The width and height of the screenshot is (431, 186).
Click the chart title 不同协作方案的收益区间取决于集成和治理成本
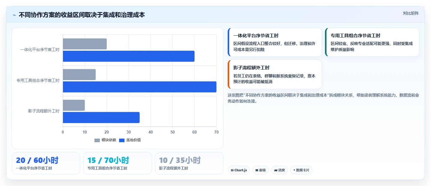point(82,15)
